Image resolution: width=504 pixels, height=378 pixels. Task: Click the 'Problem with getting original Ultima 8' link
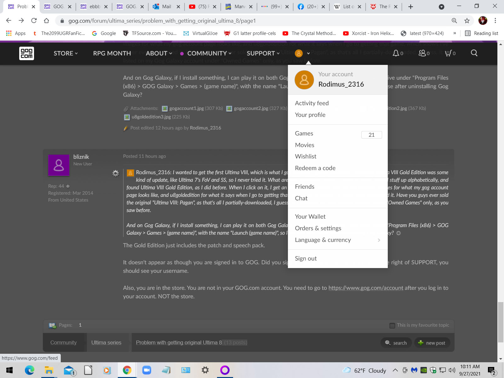click(179, 343)
